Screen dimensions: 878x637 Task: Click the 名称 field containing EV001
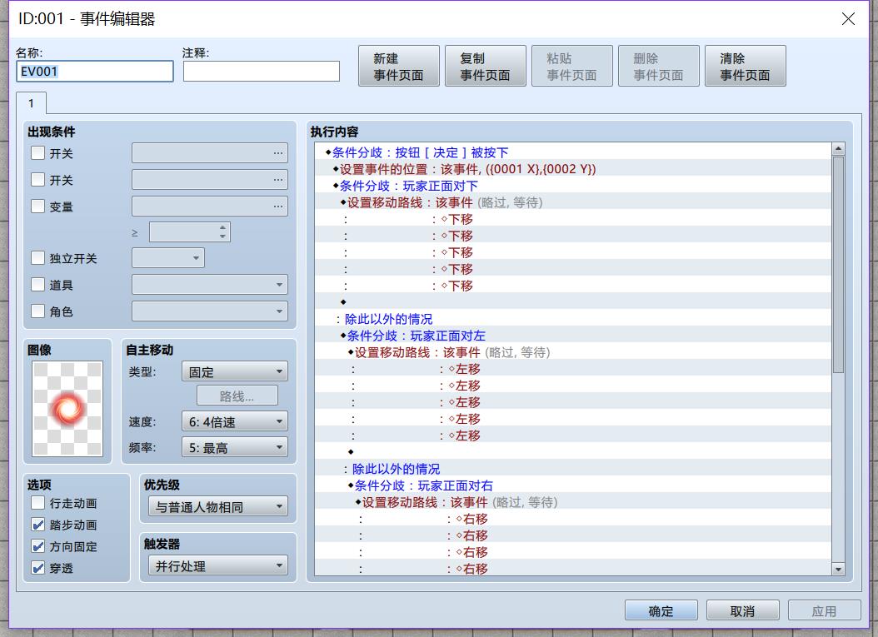click(95, 71)
